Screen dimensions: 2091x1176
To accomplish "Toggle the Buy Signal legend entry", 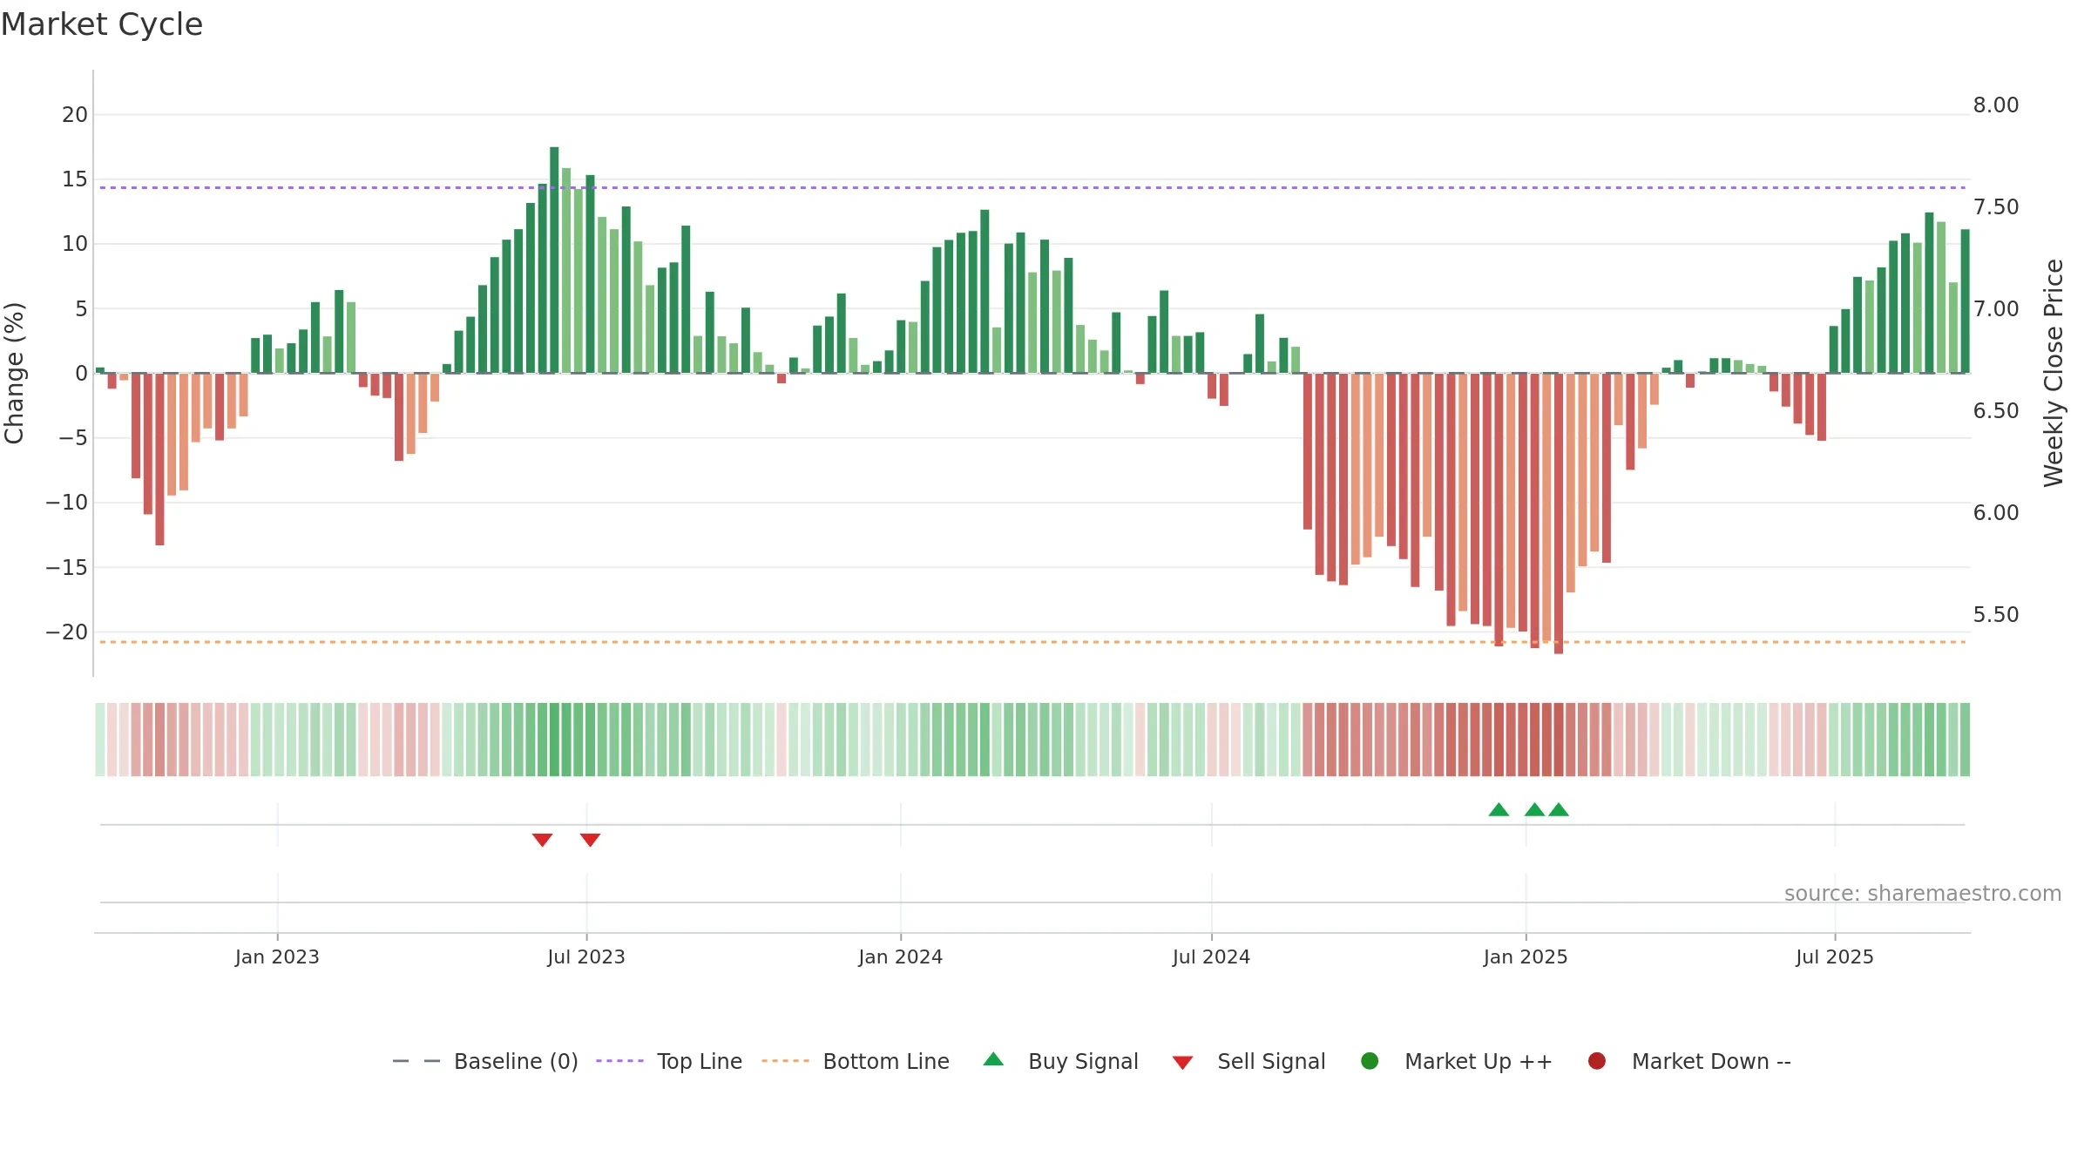I will click(x=1060, y=1061).
